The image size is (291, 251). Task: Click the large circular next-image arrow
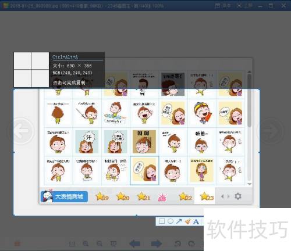coord(271,131)
